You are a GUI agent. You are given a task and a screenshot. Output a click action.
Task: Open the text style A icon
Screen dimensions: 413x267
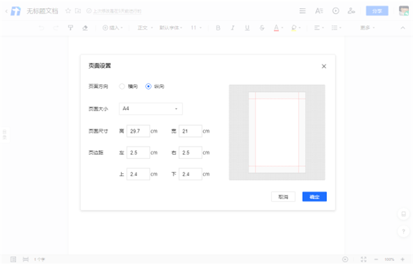click(x=319, y=11)
